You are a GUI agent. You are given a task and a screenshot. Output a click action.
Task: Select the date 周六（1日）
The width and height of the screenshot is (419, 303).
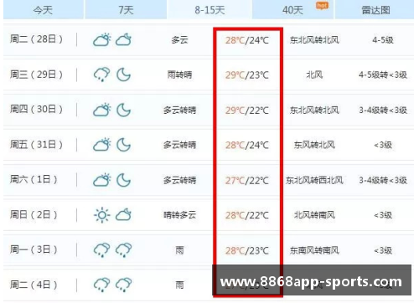(34, 179)
